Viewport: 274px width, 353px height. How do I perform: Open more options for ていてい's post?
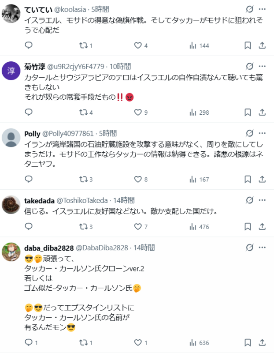262,9
